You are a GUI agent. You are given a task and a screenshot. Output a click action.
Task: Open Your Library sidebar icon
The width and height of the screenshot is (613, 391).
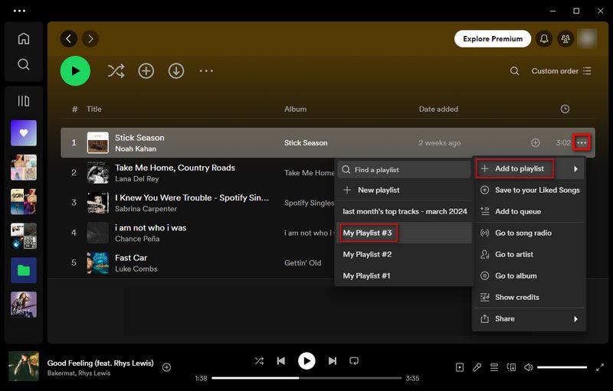click(x=24, y=101)
